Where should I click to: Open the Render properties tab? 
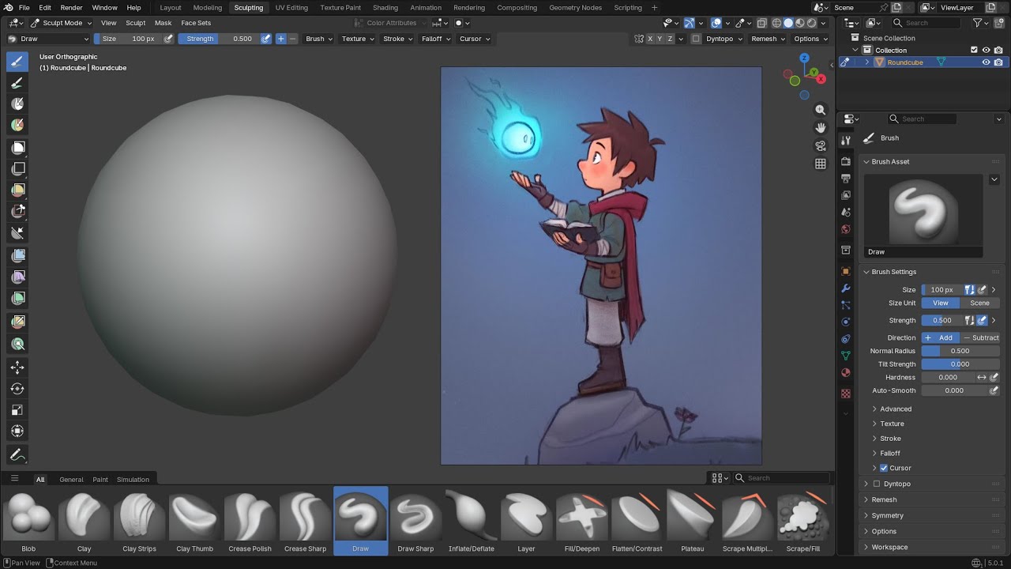coord(846,161)
